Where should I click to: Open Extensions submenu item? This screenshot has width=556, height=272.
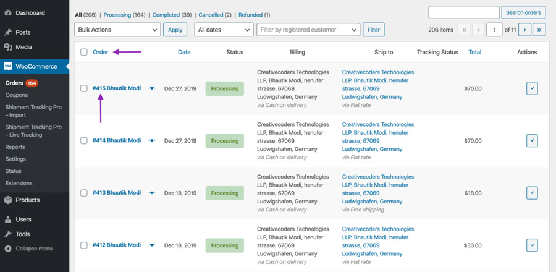(19, 183)
